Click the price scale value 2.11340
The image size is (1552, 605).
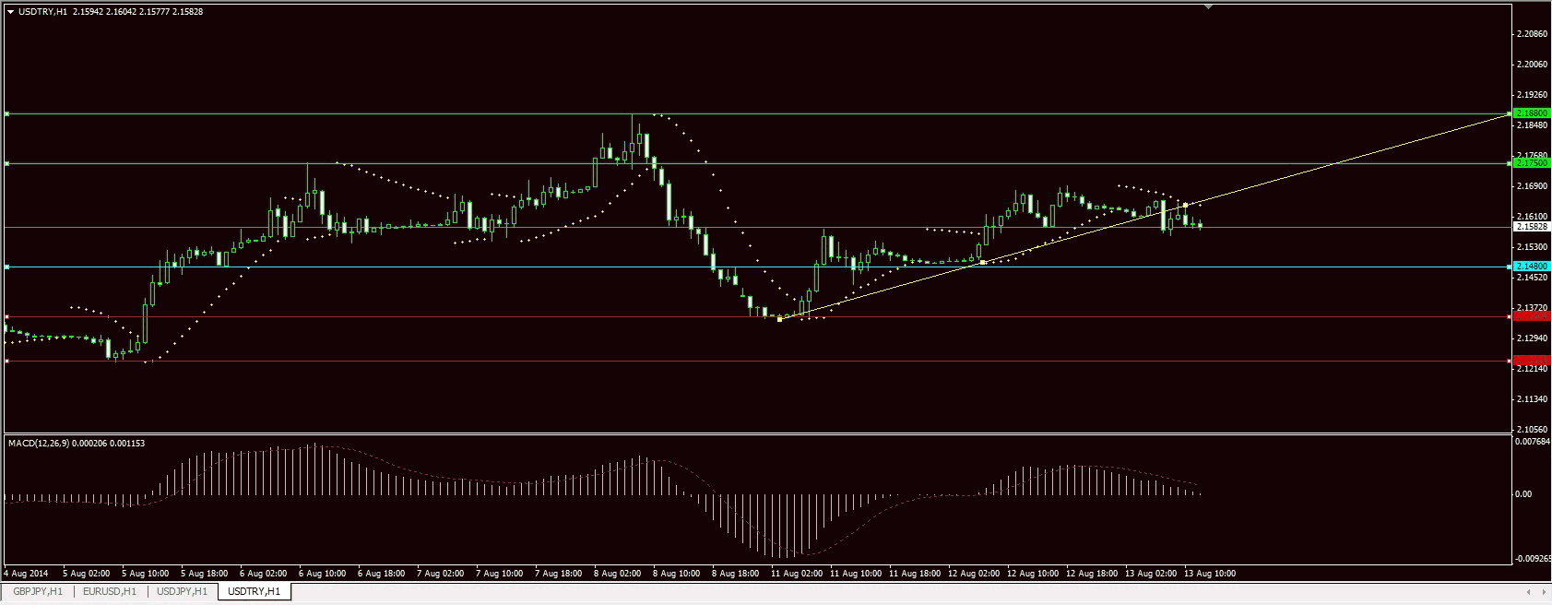coord(1532,399)
